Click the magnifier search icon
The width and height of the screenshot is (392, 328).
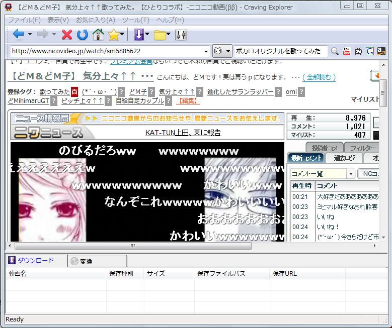pos(335,51)
